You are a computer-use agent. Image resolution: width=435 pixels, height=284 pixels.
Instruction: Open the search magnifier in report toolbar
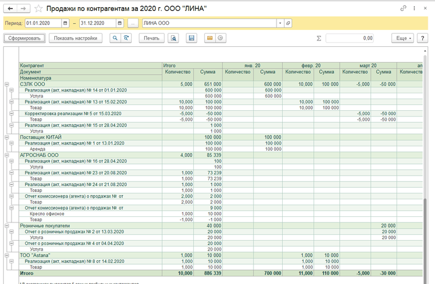click(x=114, y=38)
